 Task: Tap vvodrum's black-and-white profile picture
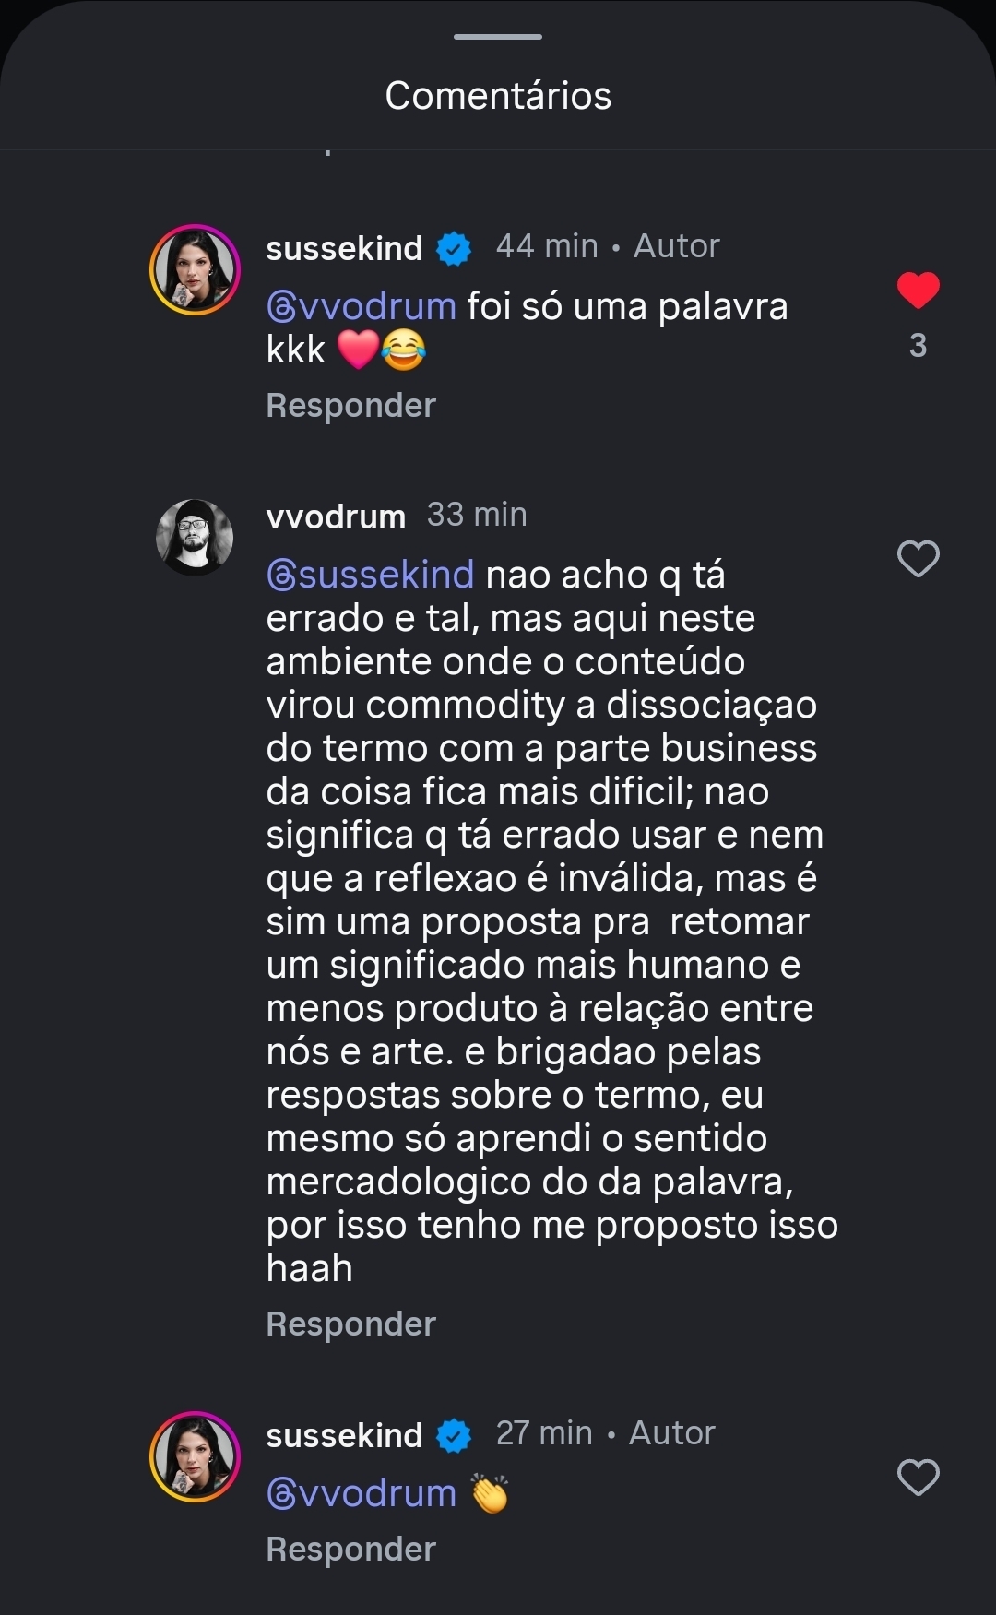[x=195, y=538]
